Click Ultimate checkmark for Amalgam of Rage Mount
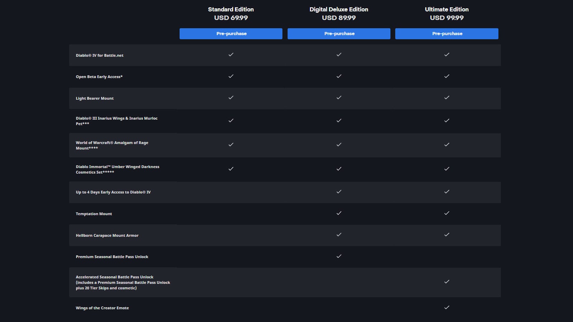The image size is (573, 322). tap(447, 145)
